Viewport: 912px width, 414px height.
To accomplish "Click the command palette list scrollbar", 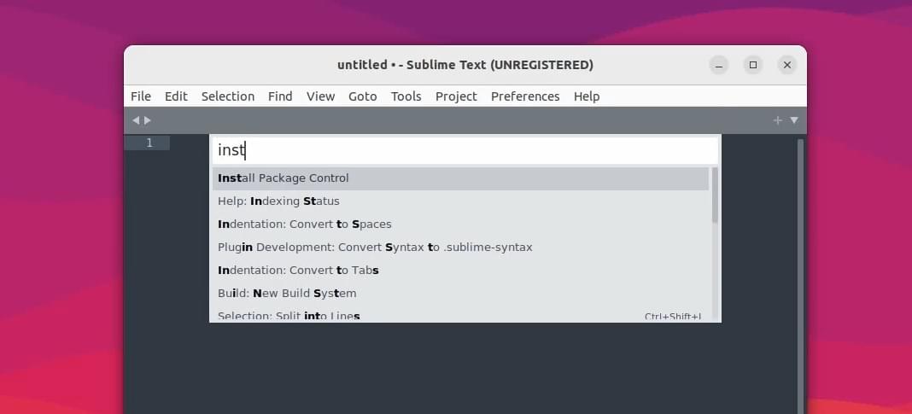I will pos(715,195).
